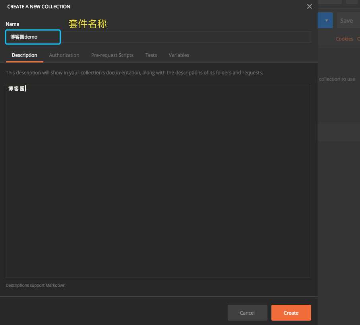Close the Create a New Collection dialog
This screenshot has height=325, width=360.
point(309,6)
